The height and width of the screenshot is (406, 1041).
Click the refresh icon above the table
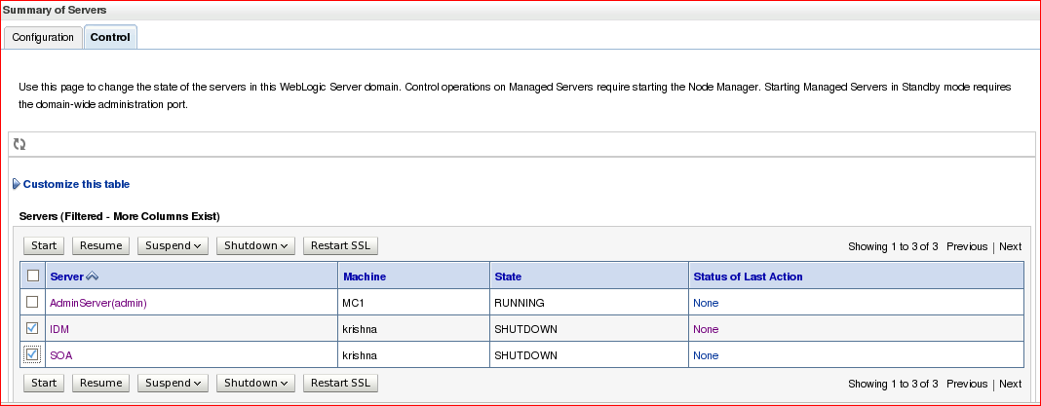[19, 144]
